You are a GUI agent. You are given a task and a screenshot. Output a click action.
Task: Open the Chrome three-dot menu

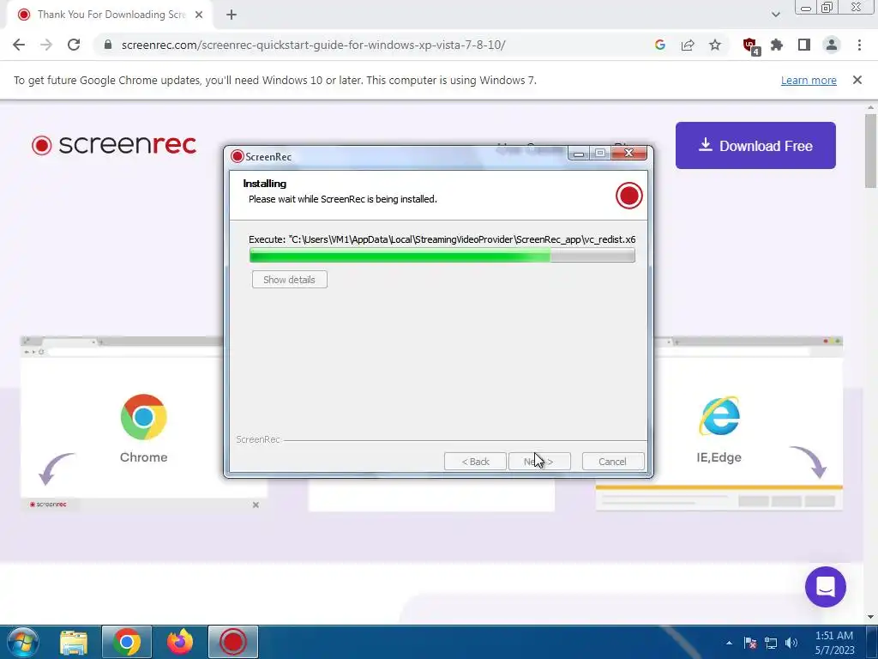[x=859, y=45]
